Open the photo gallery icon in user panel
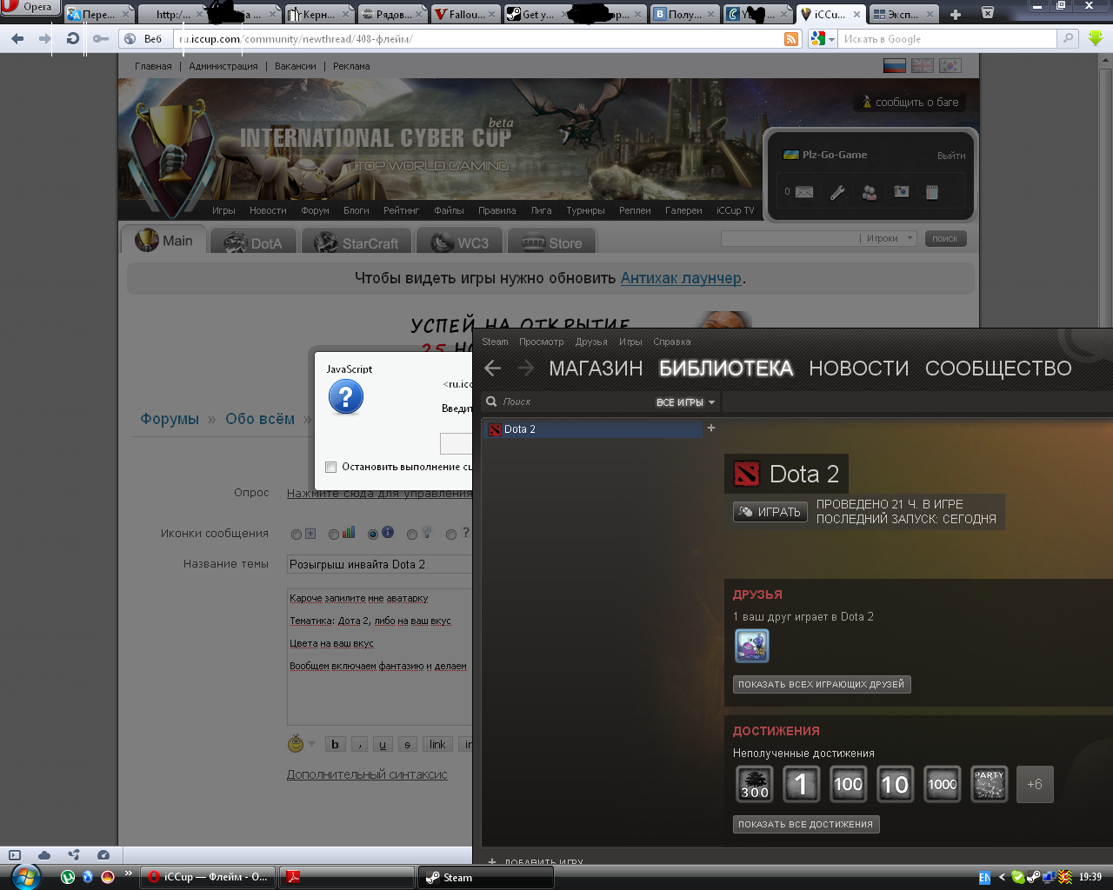The height and width of the screenshot is (890, 1113). [x=902, y=191]
